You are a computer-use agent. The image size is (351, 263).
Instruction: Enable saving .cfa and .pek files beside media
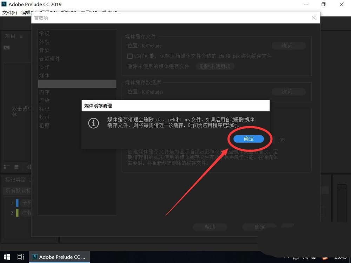point(130,56)
